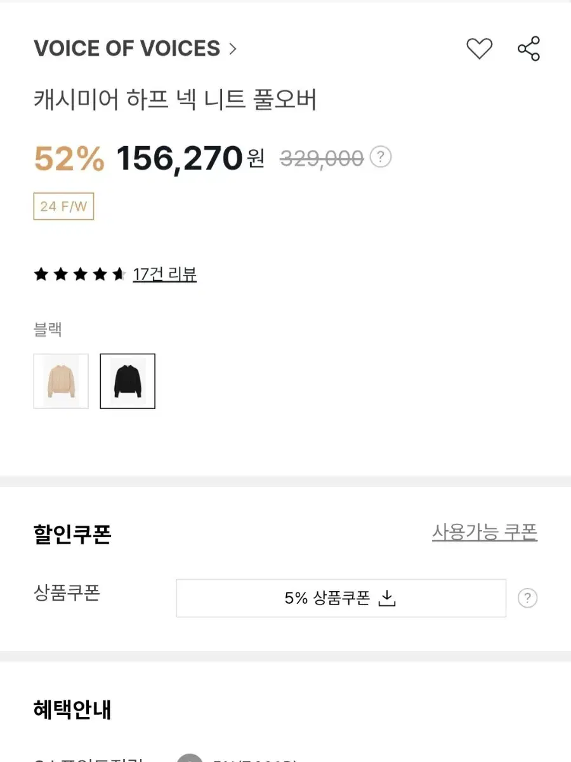Download the 5% 상품쿠폰 coupon

(341, 598)
